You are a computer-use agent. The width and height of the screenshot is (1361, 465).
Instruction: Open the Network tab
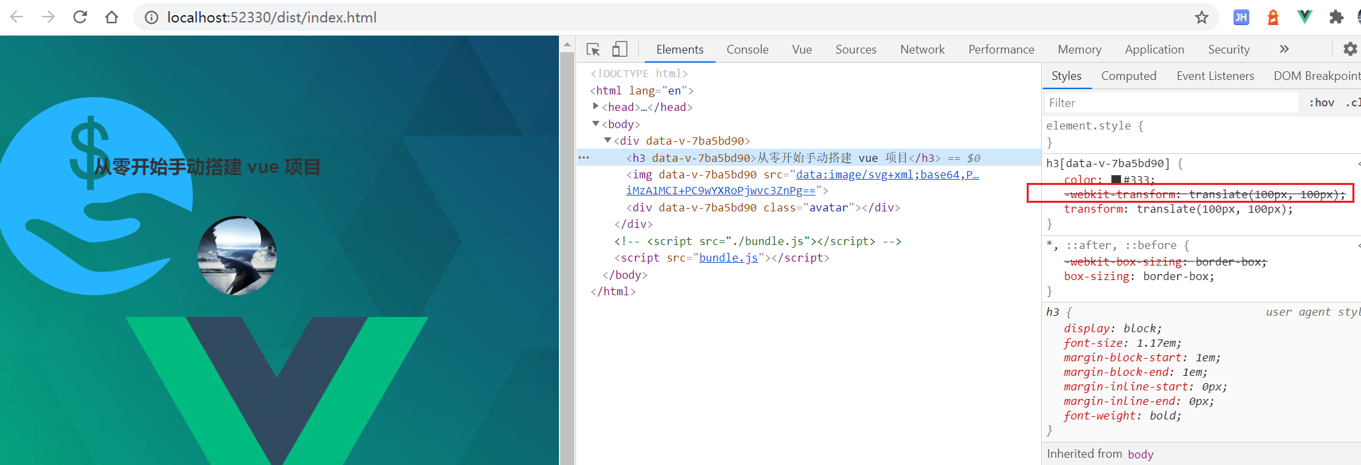(922, 50)
